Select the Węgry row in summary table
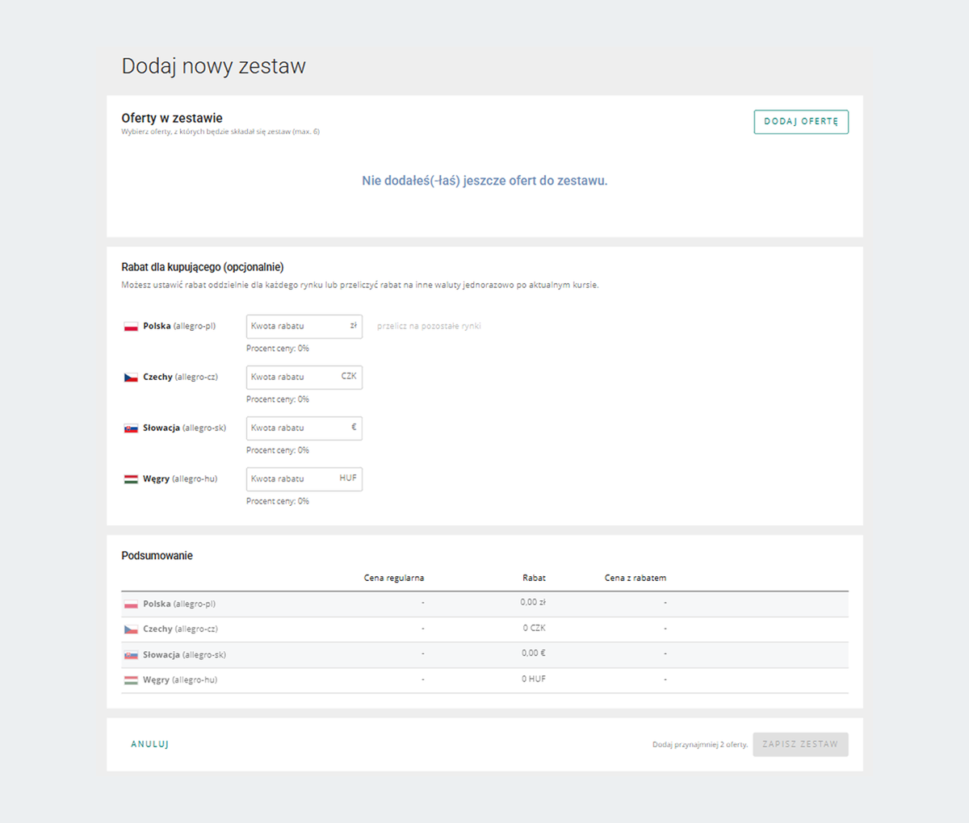 point(484,680)
